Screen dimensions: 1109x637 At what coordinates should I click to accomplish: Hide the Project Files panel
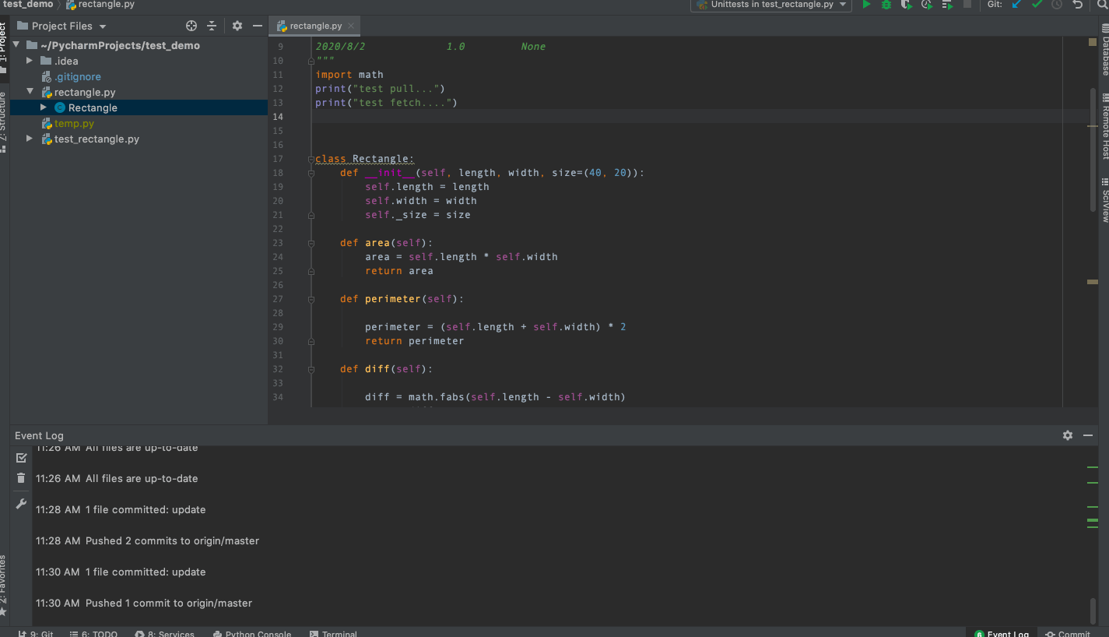coord(258,26)
